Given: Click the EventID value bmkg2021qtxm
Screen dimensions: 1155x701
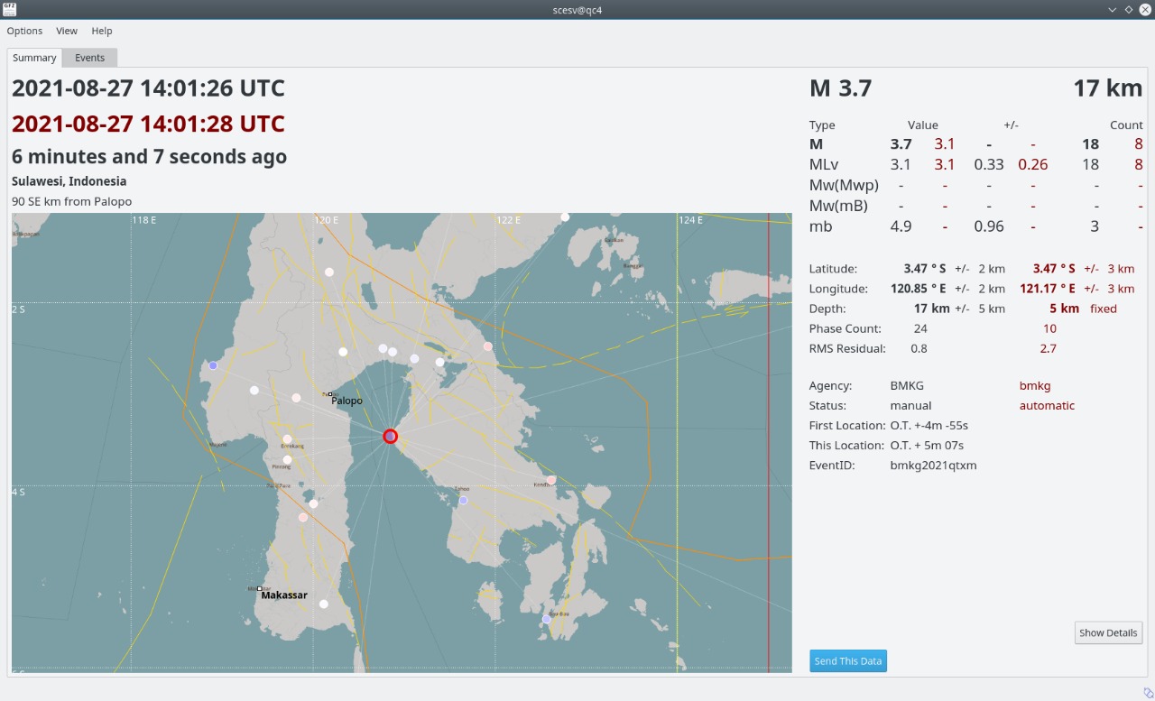Looking at the screenshot, I should (933, 466).
